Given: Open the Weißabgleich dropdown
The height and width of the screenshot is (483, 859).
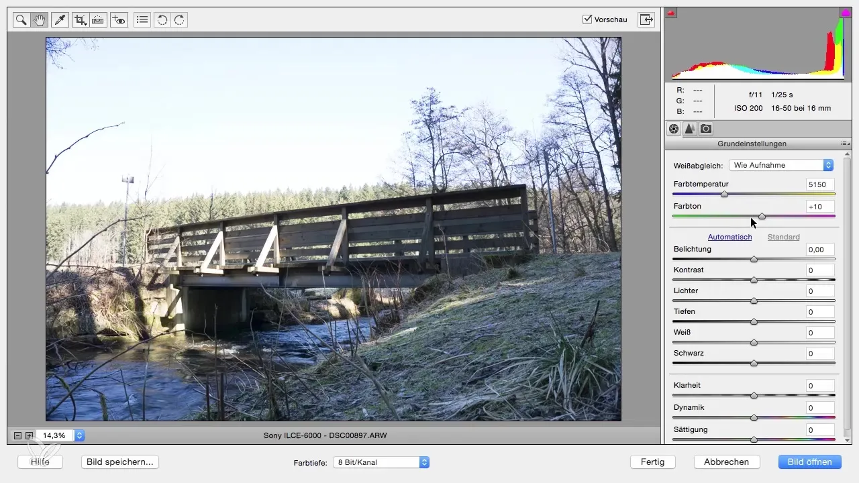Looking at the screenshot, I should (781, 165).
